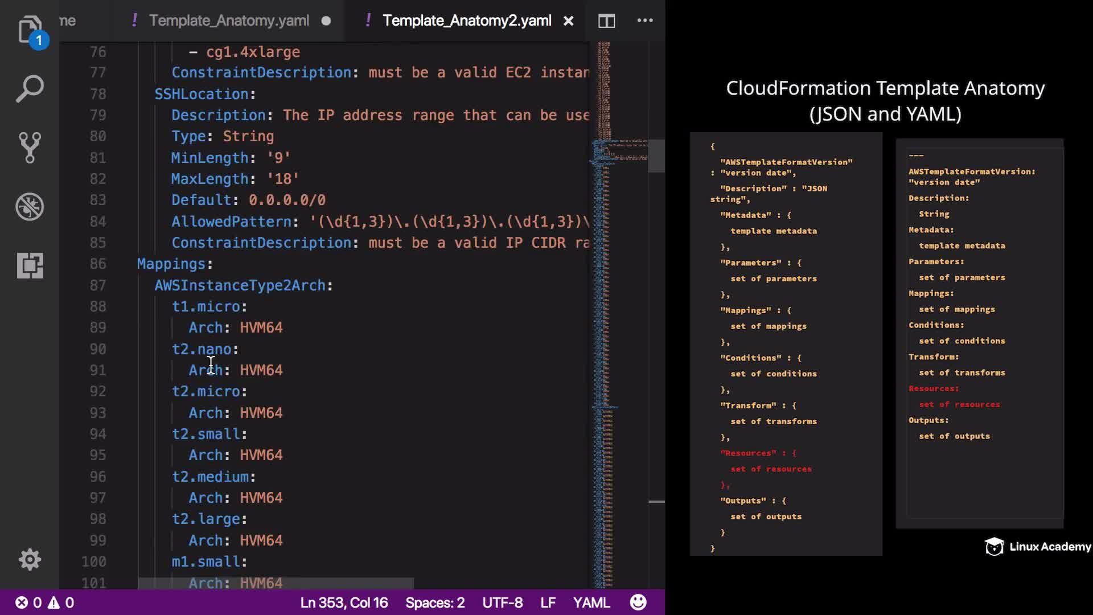Open the Debug view icon
Screen dimensions: 1093x615
pos(30,206)
